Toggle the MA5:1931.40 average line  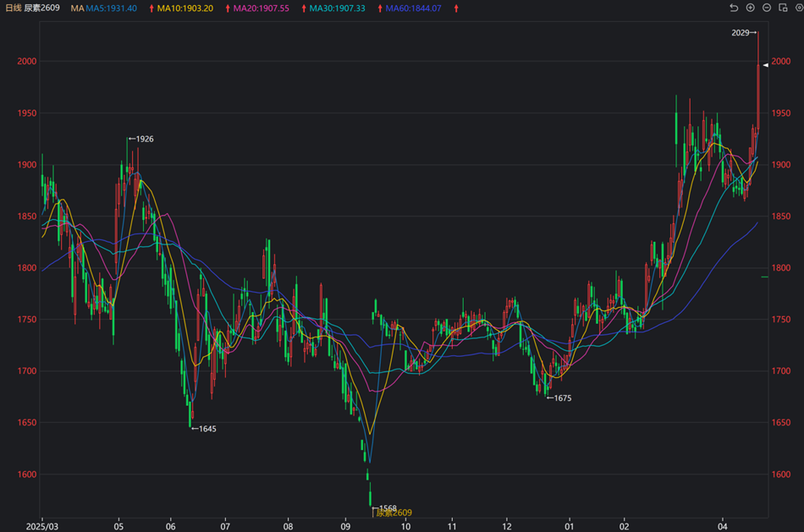click(x=112, y=8)
